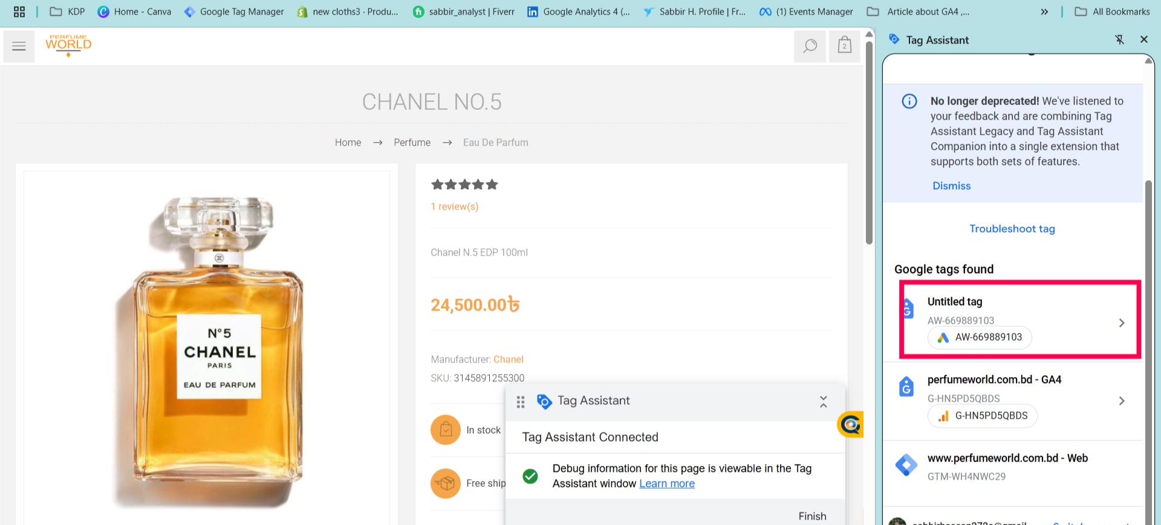Open the All Bookmarks folder
This screenshot has height=525, width=1161.
click(1112, 11)
